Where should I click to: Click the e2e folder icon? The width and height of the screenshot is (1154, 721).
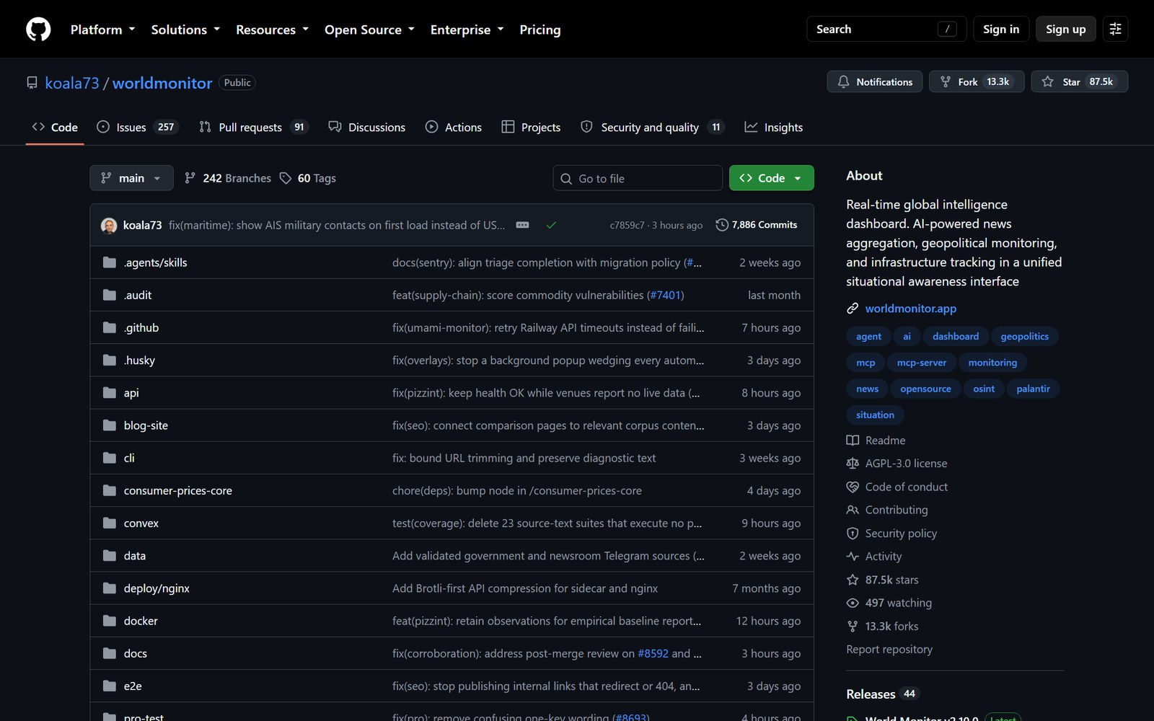coord(110,686)
